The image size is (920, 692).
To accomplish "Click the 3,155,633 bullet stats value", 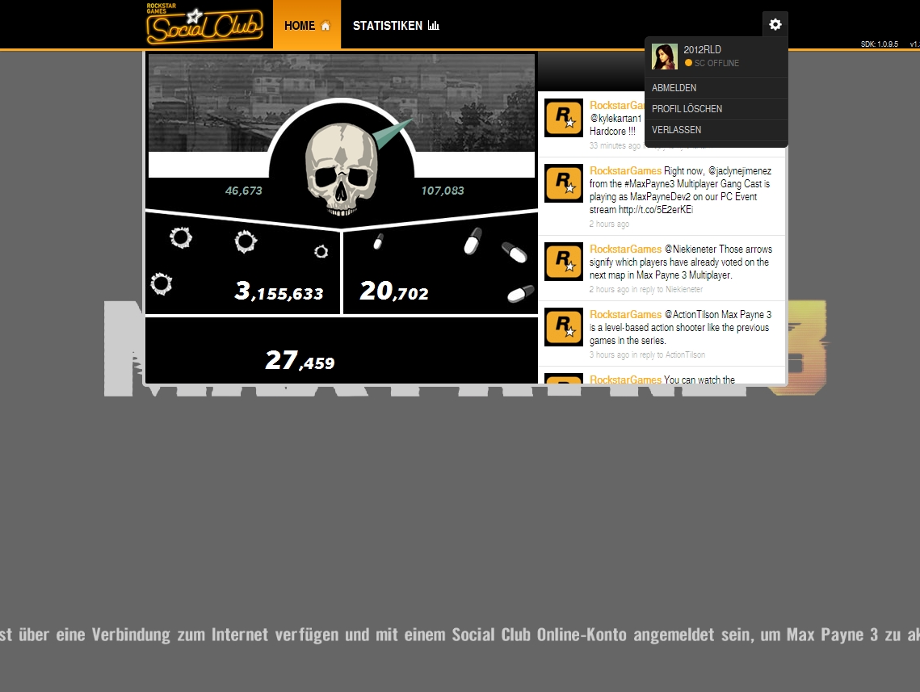I will pos(279,291).
